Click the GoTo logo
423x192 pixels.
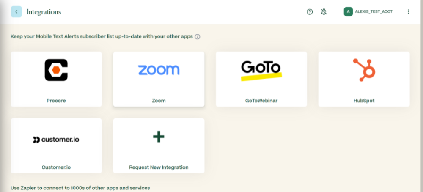coord(261,71)
